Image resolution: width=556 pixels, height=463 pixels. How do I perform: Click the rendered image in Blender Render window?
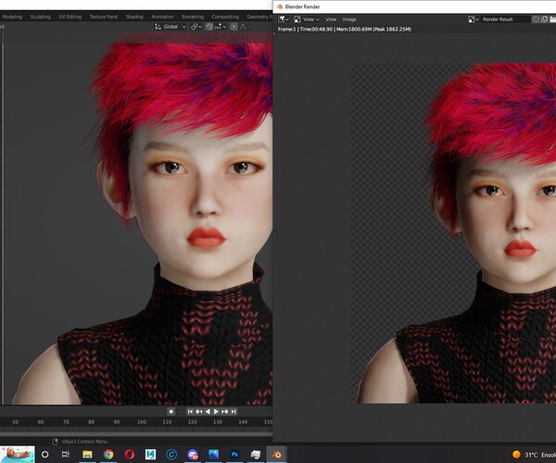tap(453, 233)
